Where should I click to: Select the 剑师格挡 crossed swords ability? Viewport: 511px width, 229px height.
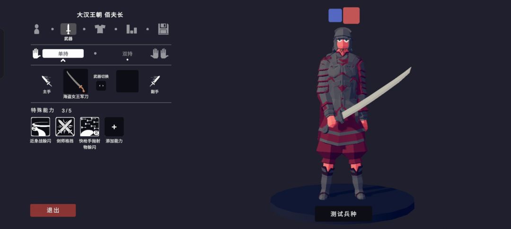[65, 127]
